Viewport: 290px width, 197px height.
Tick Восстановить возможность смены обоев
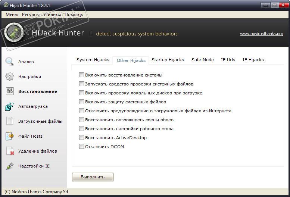[81, 119]
